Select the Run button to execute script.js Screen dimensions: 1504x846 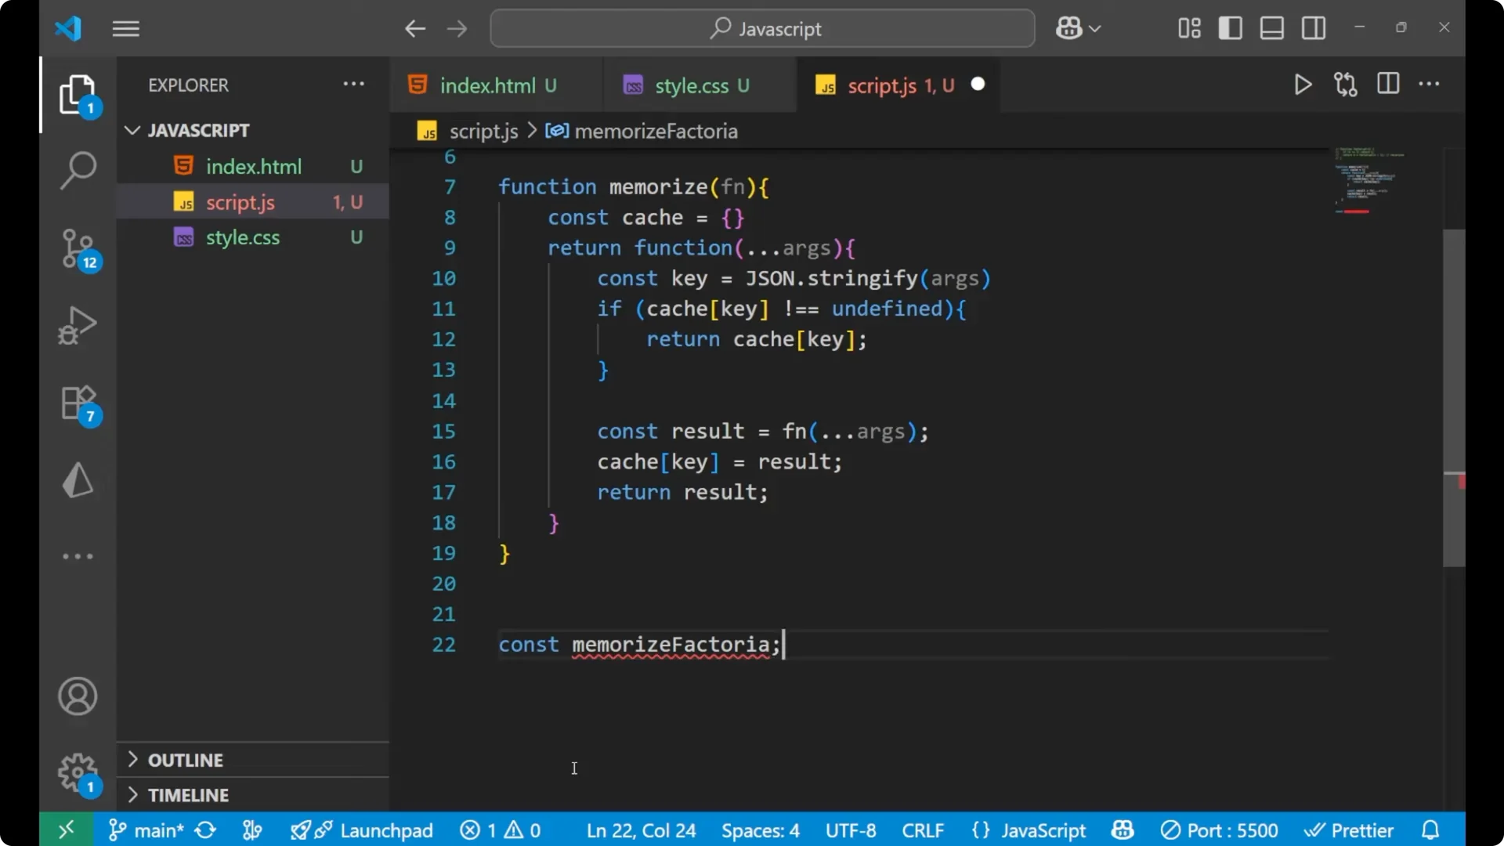pyautogui.click(x=1303, y=84)
